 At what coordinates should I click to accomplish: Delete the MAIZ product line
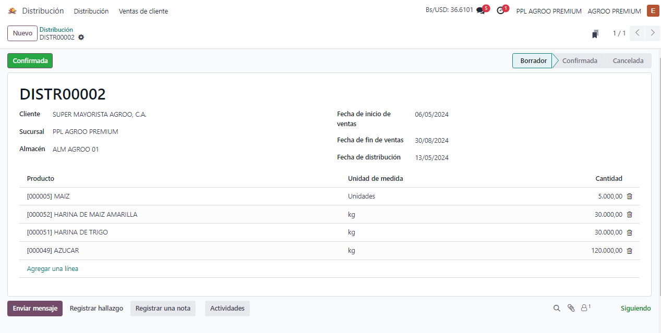pos(629,196)
